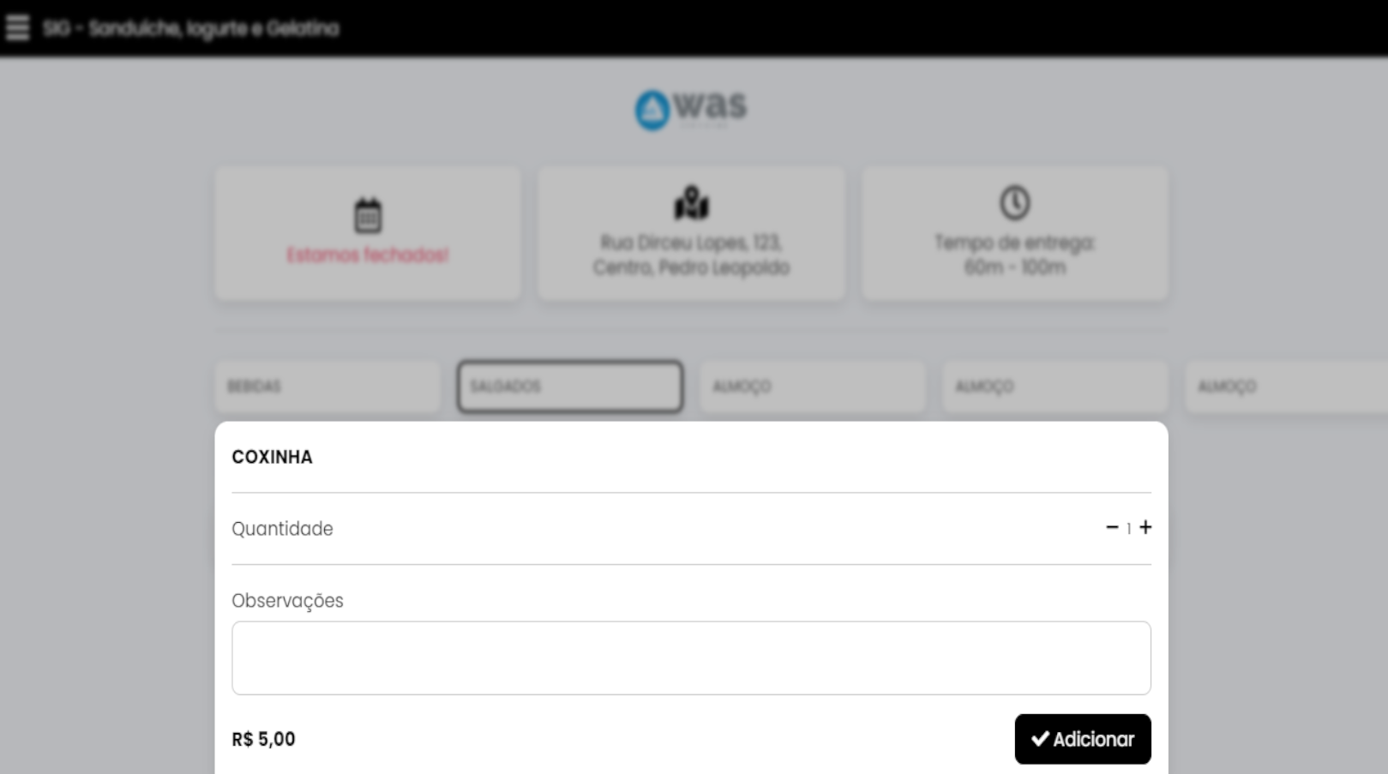Select the SALGADOS category tab
This screenshot has width=1388, height=774.
(570, 387)
